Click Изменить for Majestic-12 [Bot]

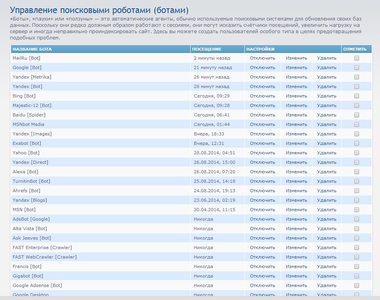[x=296, y=105]
